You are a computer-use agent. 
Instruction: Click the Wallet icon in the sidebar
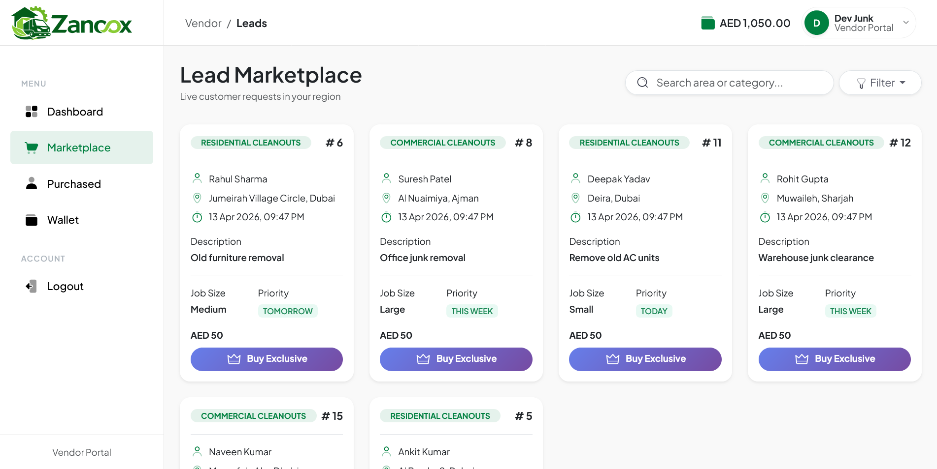[x=32, y=220]
